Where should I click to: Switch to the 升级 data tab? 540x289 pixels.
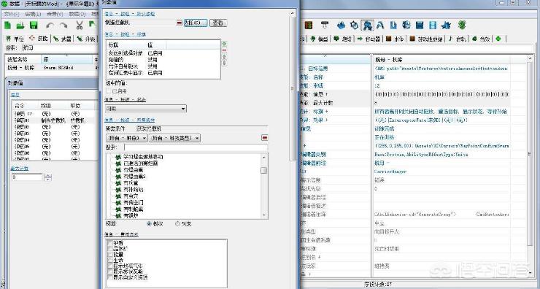pyautogui.click(x=86, y=39)
